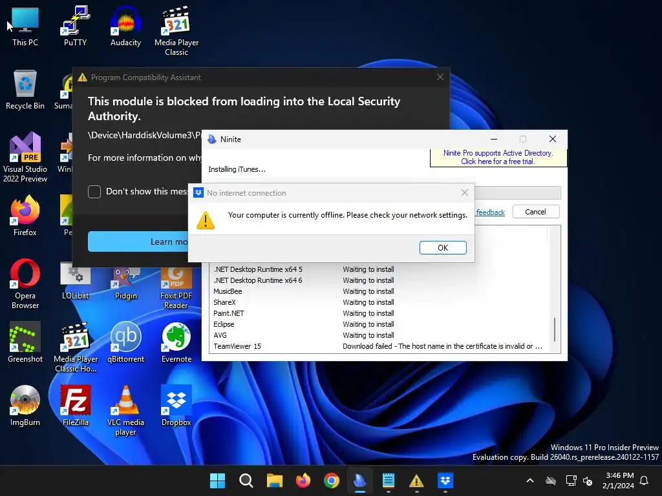This screenshot has width=662, height=496.
Task: Open the Media Player Classic Home Cinema shortcut
Action: point(75,347)
